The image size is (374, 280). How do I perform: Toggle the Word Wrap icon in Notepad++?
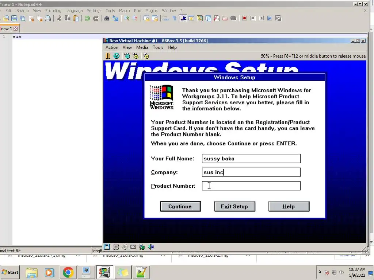(x=166, y=18)
